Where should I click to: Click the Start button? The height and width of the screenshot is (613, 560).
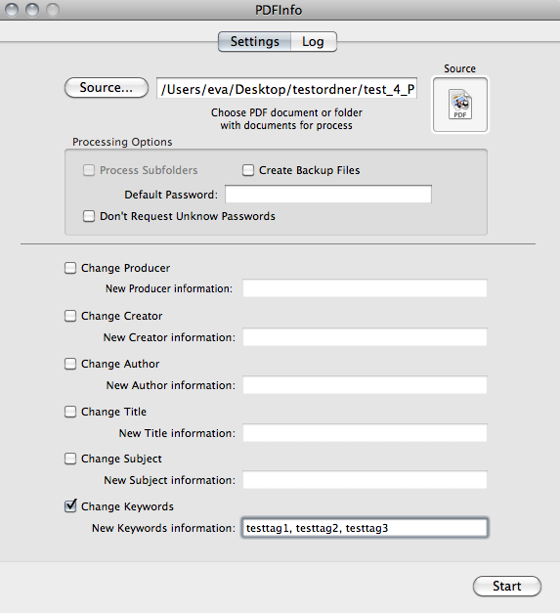(x=507, y=586)
